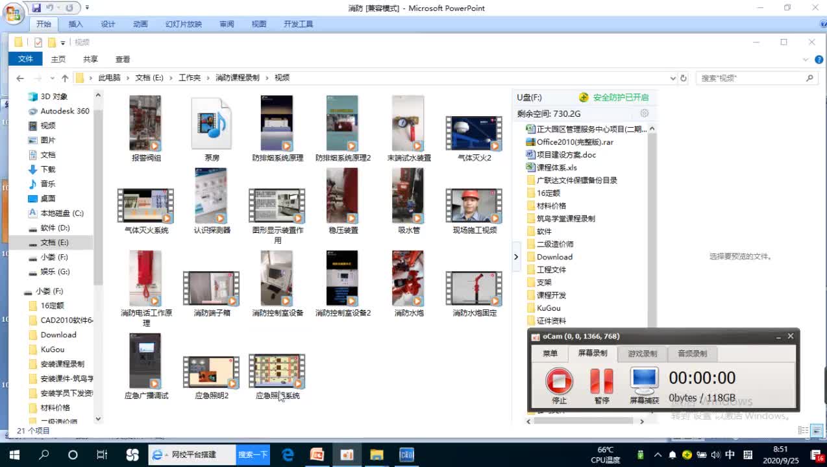
Task: Click 搜索一下 button on taskbar
Action: tap(253, 455)
